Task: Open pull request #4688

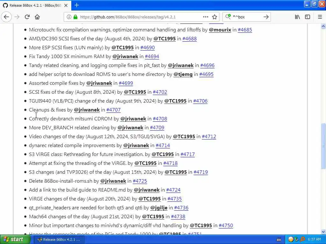Action: (189, 38)
